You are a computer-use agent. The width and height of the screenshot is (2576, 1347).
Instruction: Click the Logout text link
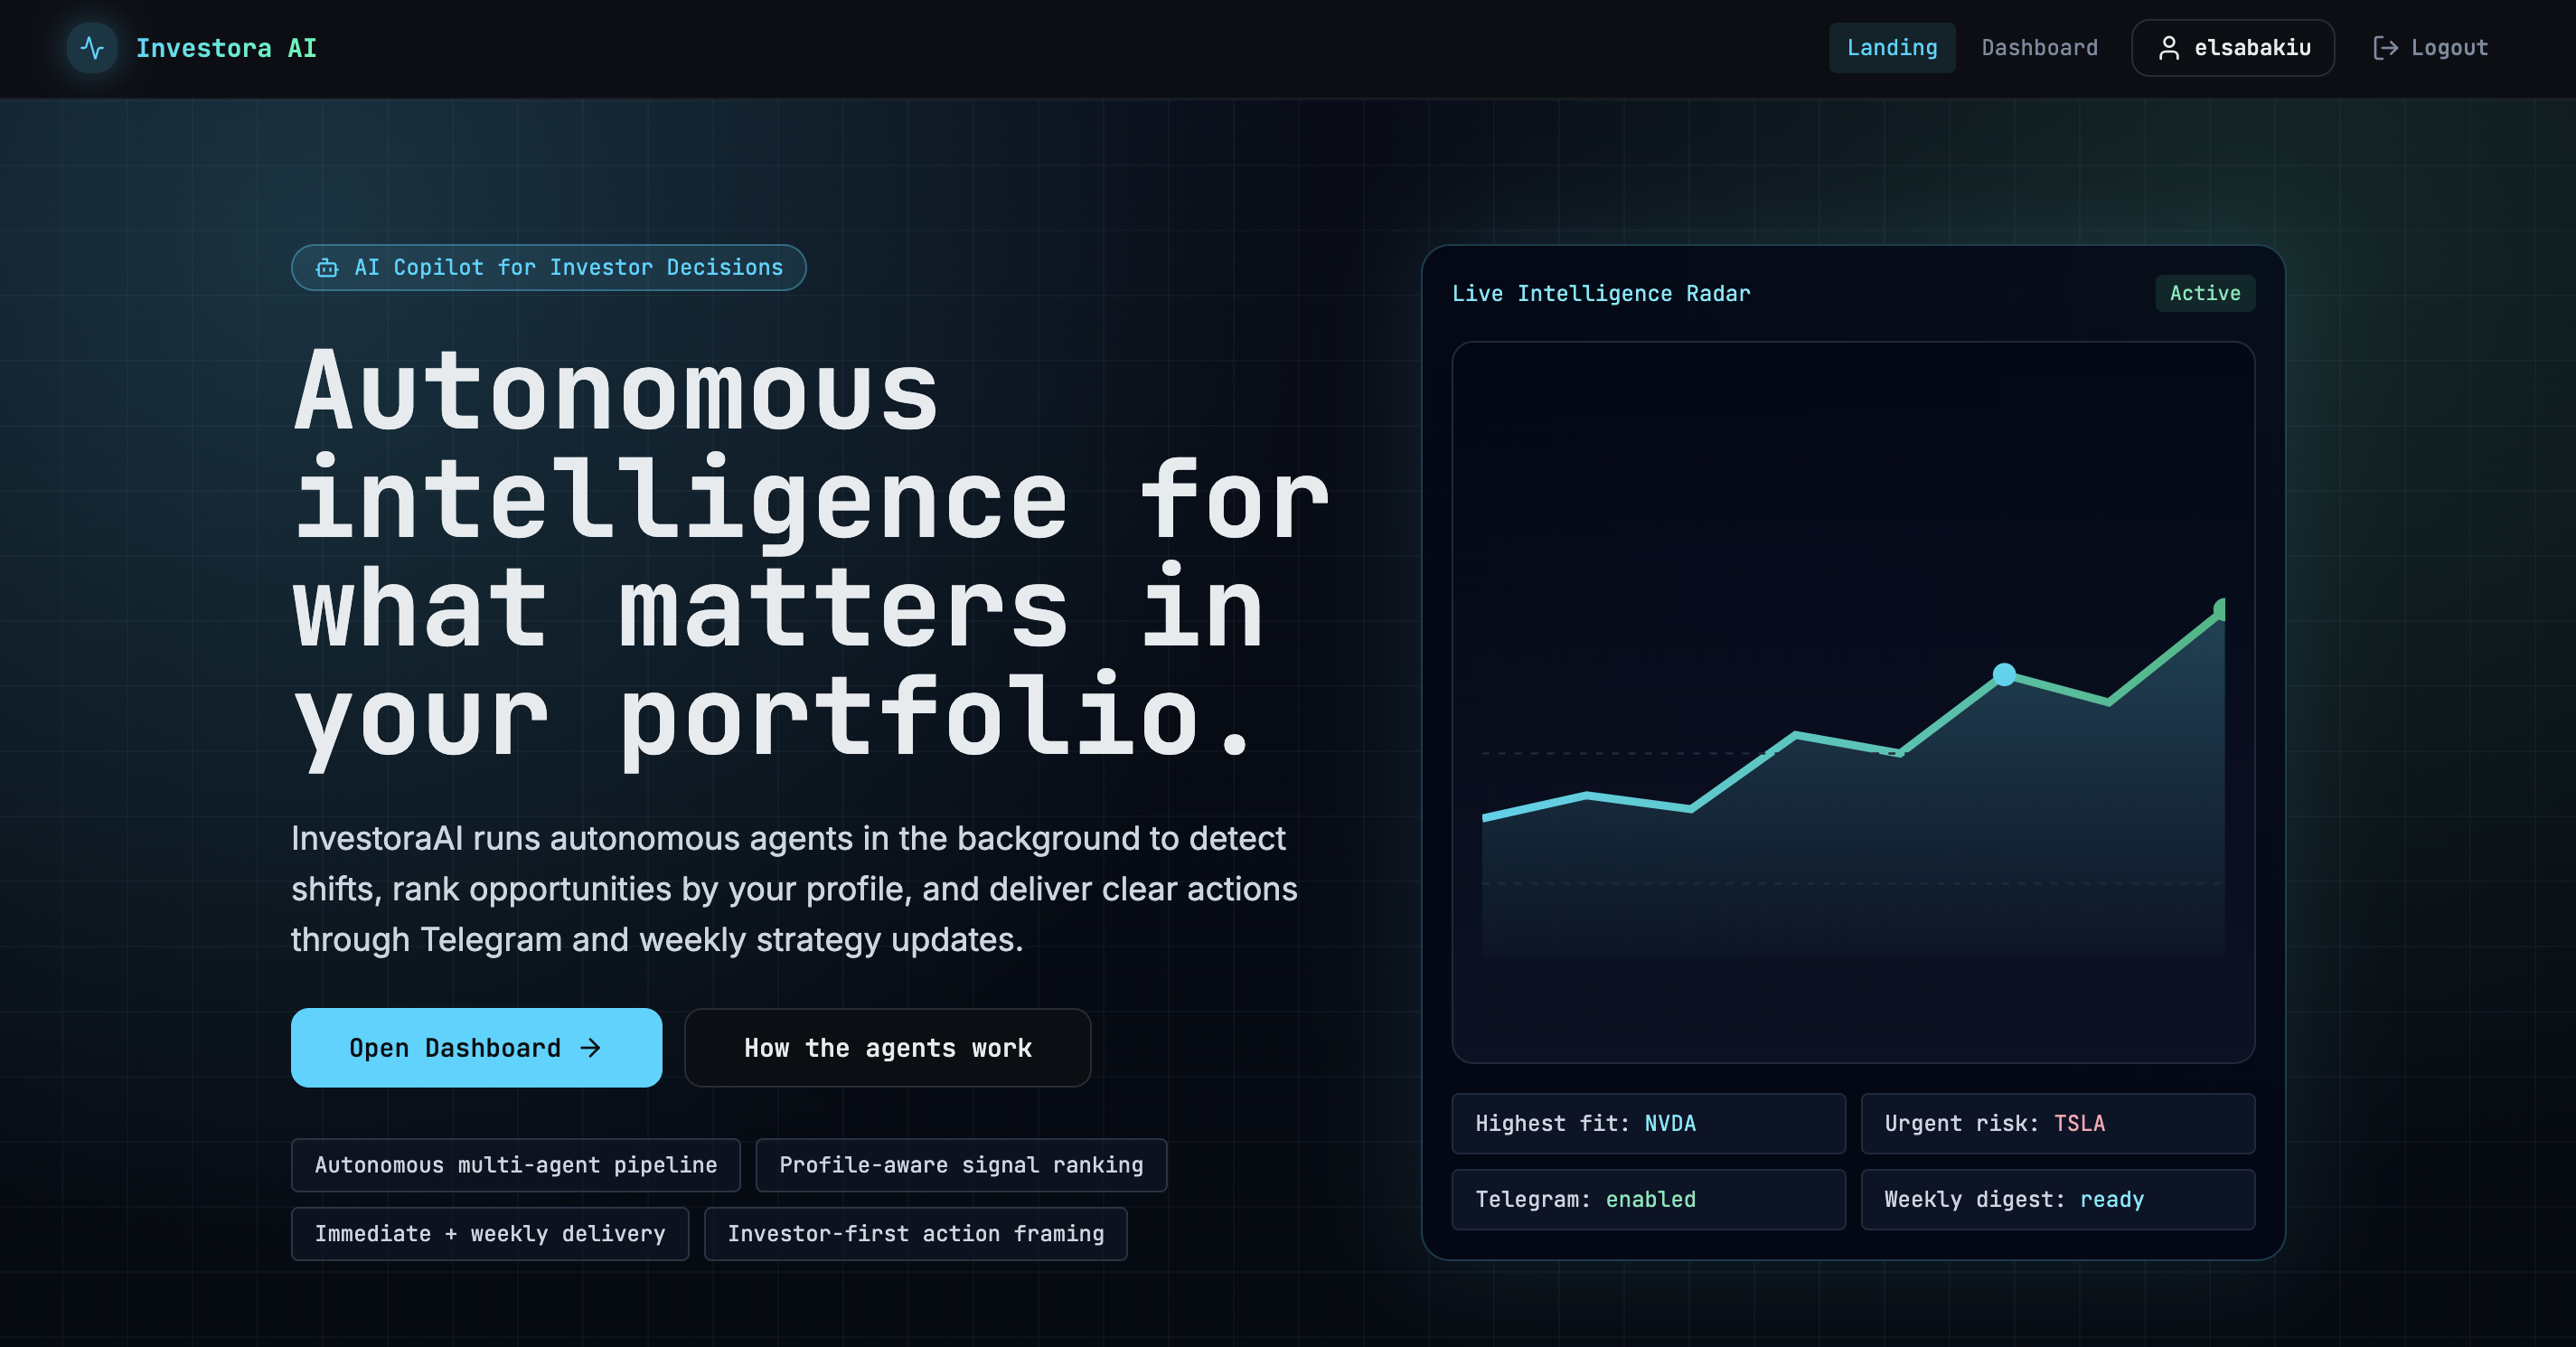pyautogui.click(x=2449, y=48)
